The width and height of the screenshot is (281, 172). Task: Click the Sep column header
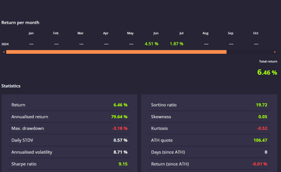pos(231,33)
